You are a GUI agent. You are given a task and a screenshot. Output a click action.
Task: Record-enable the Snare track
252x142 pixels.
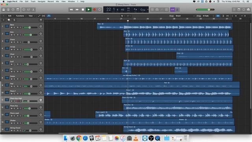18,42
